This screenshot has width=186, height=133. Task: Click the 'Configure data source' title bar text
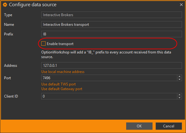(x=33, y=5)
